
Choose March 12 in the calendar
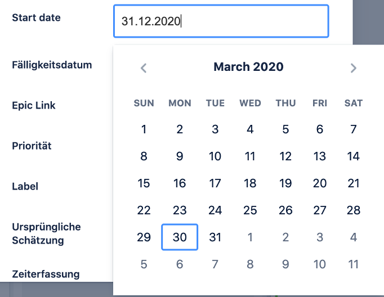[285, 156]
